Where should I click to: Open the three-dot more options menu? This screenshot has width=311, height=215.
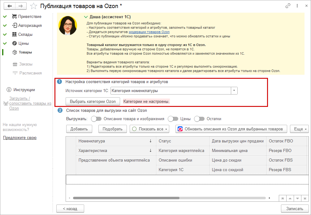[297, 6]
